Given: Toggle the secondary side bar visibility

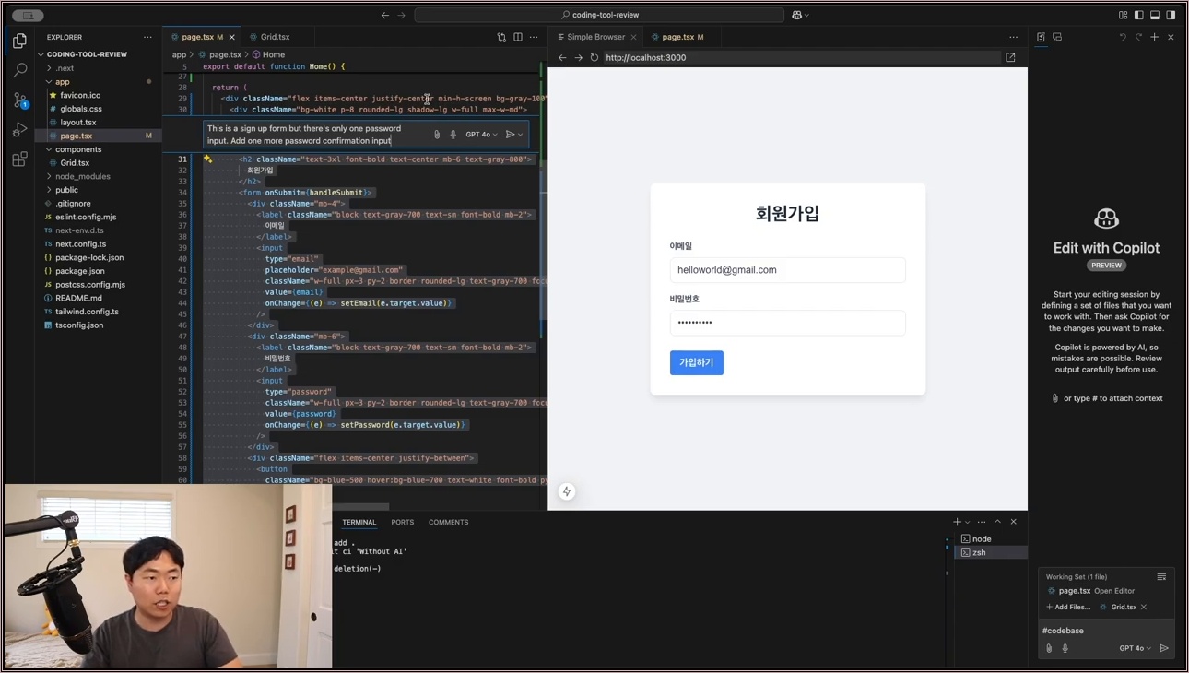Looking at the screenshot, I should (x=1171, y=15).
